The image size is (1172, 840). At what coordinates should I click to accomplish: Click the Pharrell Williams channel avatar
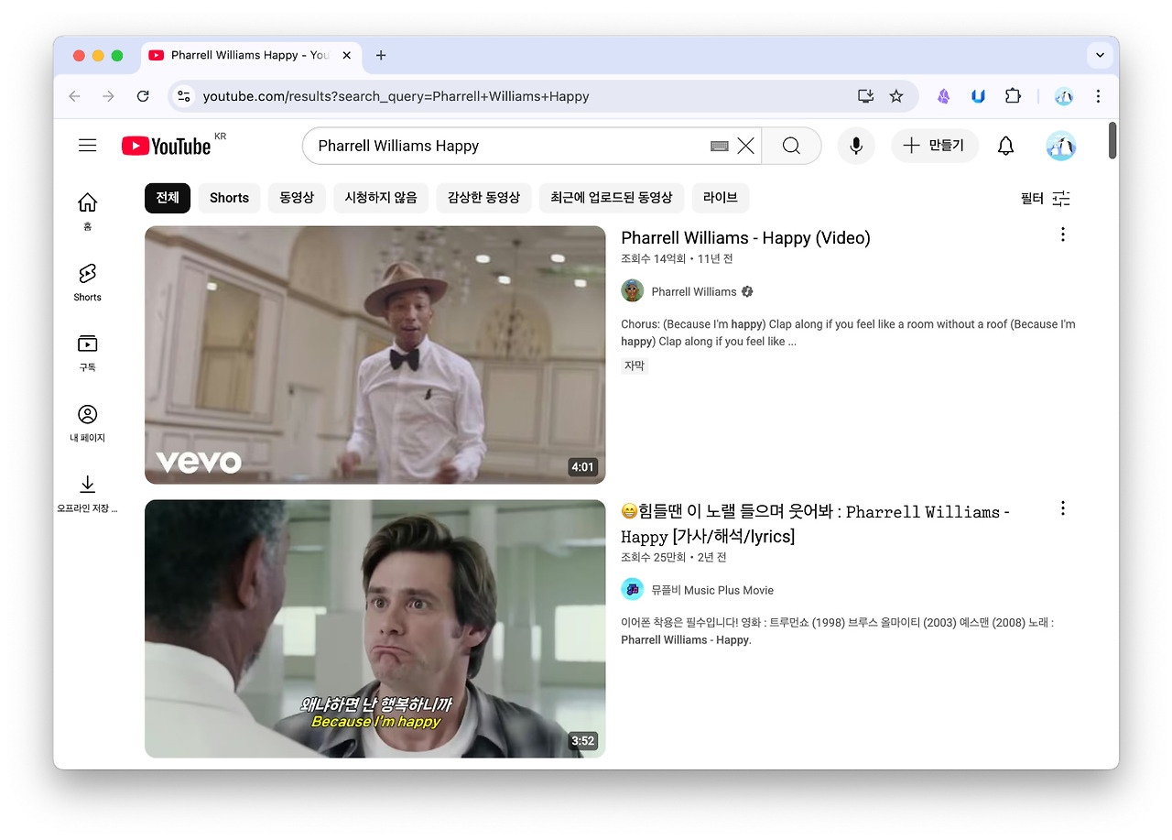[x=632, y=291]
